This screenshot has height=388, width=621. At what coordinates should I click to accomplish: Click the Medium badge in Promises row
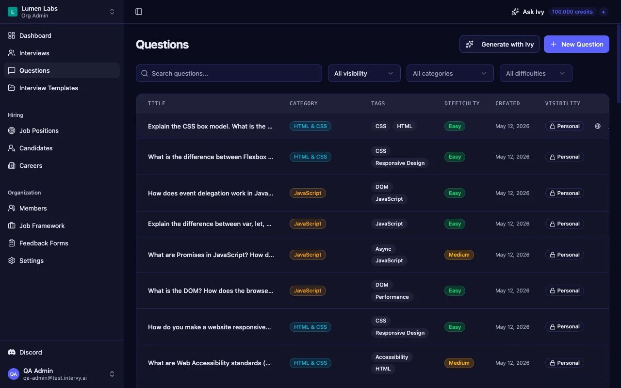point(459,255)
